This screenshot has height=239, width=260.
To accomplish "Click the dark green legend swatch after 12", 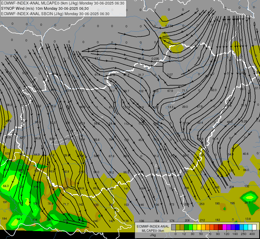I will tap(186, 227).
